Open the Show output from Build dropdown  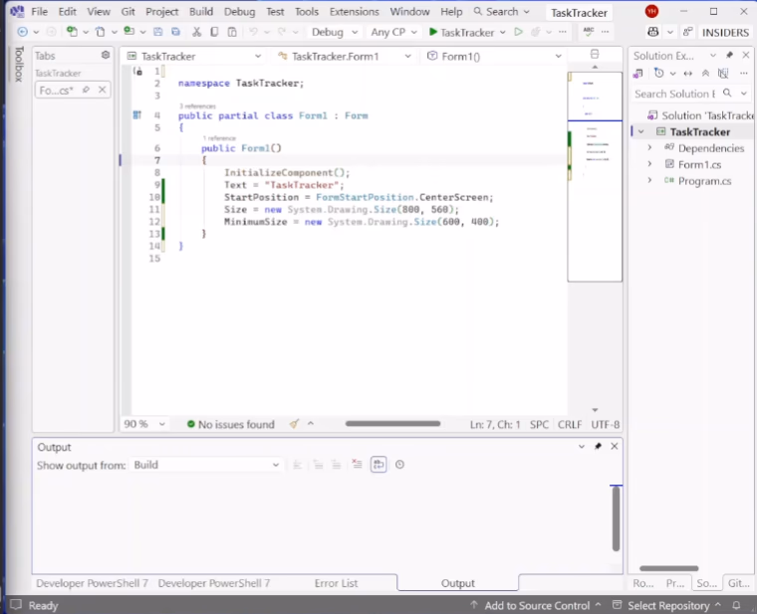(208, 465)
